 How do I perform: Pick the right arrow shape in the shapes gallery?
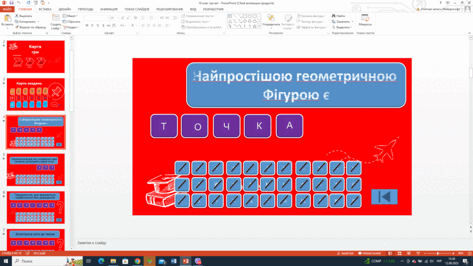click(245, 22)
